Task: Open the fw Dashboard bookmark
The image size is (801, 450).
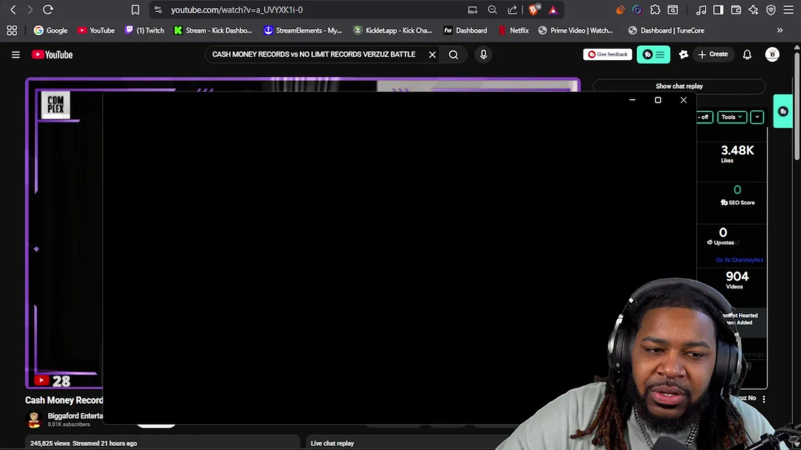Action: pos(465,30)
